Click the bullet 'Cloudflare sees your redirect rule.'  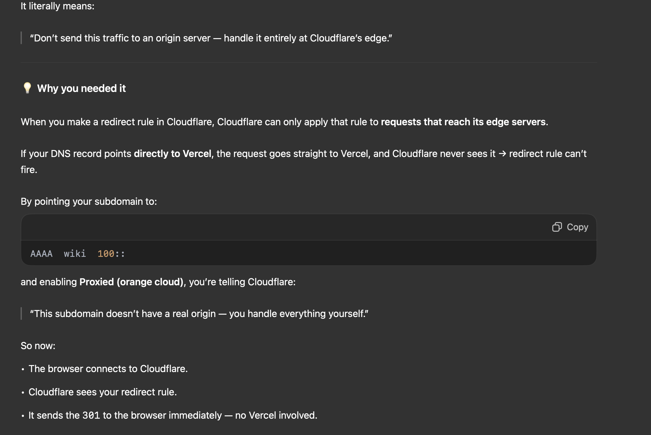[x=103, y=392]
